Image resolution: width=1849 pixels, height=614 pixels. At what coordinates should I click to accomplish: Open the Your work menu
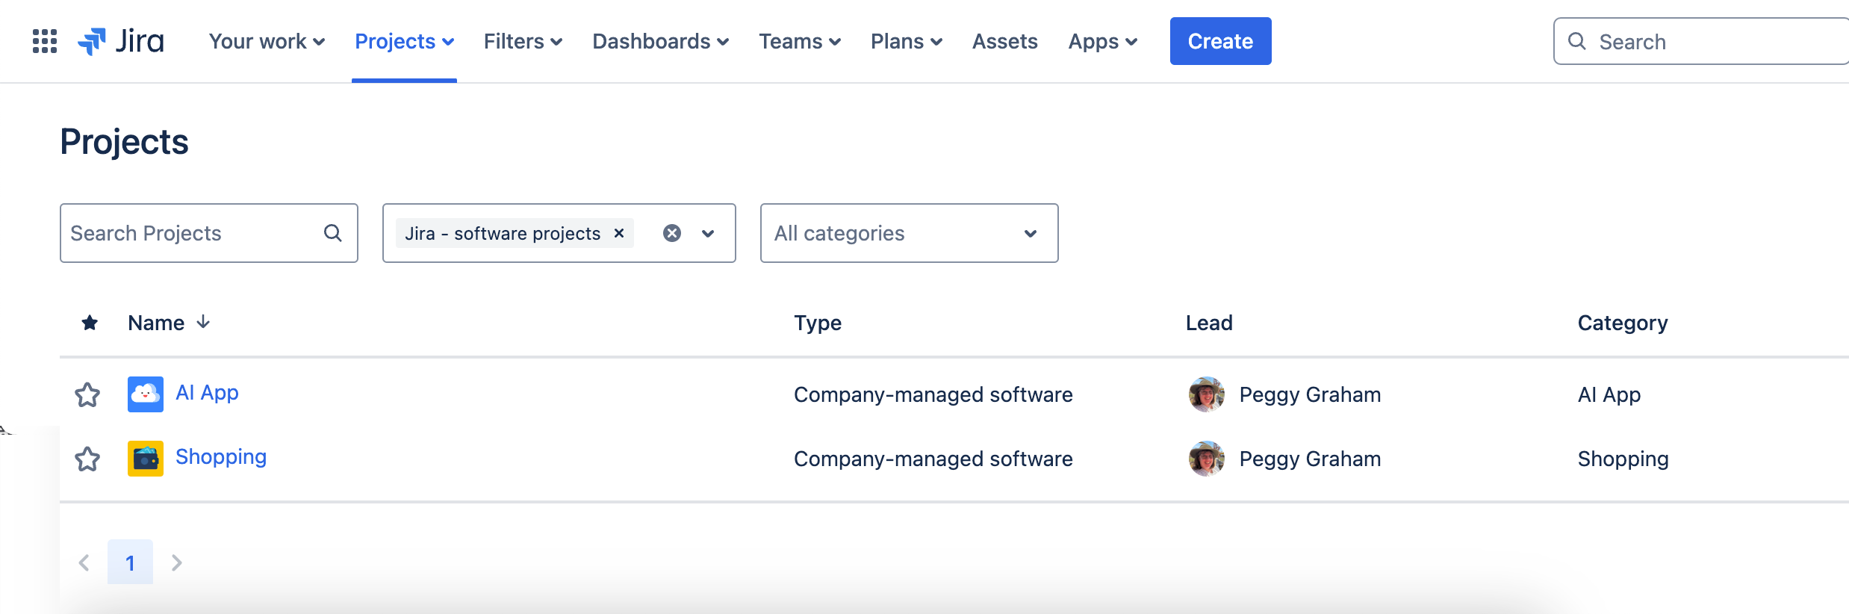coord(267,41)
